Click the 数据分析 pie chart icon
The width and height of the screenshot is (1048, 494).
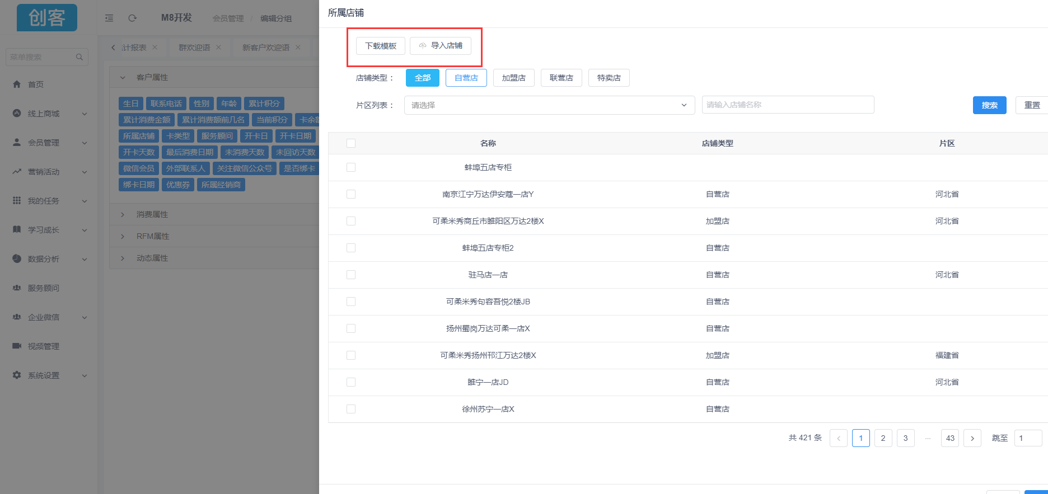click(17, 258)
